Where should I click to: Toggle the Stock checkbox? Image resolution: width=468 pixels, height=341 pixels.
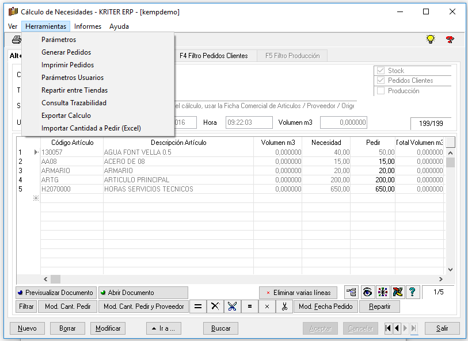click(x=381, y=71)
